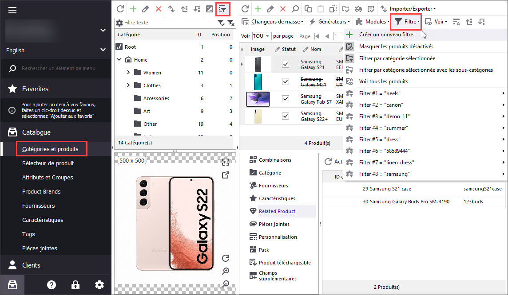Image resolution: width=508 pixels, height=295 pixels.
Task: Open the Filtre dropdown menu
Action: tap(406, 22)
